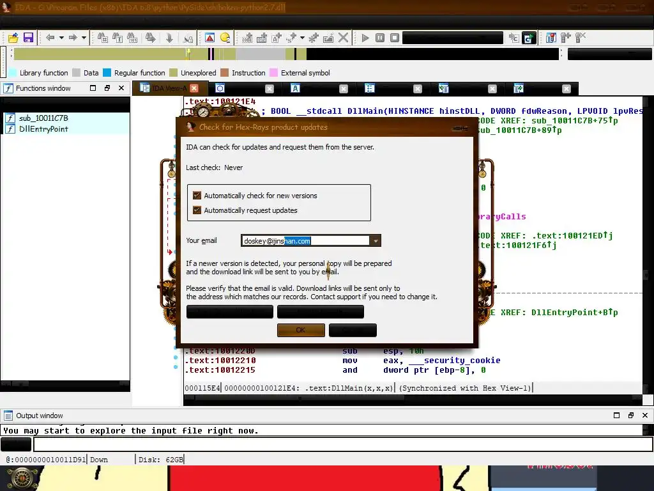
Task: Float the Output window panel
Action: click(630, 415)
